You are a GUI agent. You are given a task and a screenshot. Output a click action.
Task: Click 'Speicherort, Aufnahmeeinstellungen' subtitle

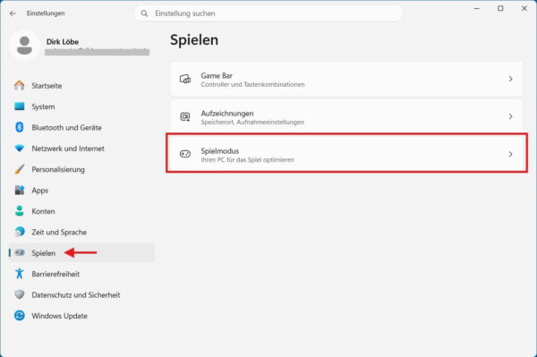(252, 123)
